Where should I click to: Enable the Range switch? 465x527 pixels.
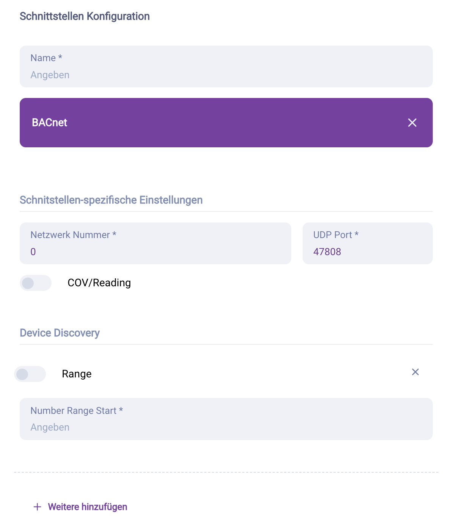pyautogui.click(x=30, y=374)
